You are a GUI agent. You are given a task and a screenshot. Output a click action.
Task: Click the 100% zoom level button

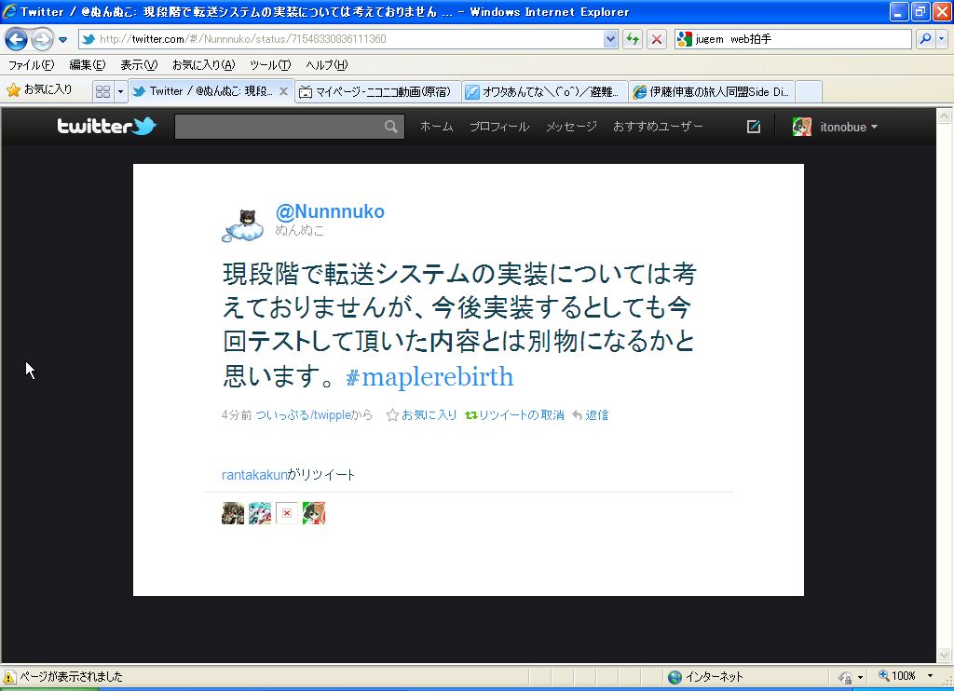(897, 676)
